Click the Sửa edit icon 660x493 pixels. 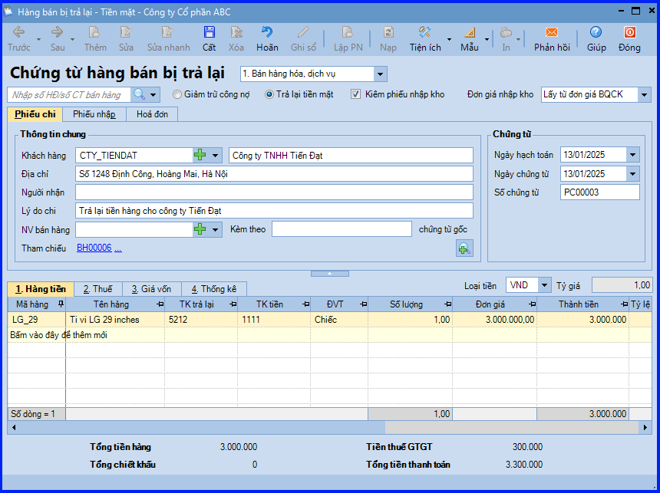[126, 38]
